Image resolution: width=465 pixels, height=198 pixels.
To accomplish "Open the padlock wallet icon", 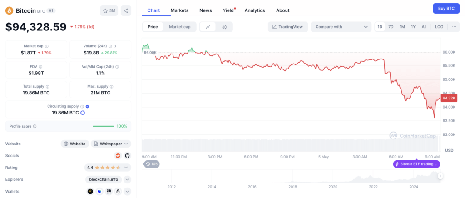I will coord(118,192).
